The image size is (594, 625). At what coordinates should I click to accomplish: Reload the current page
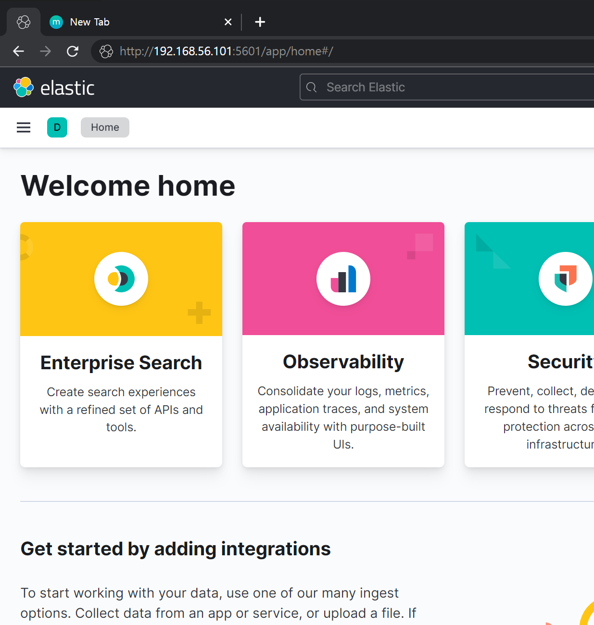click(73, 51)
